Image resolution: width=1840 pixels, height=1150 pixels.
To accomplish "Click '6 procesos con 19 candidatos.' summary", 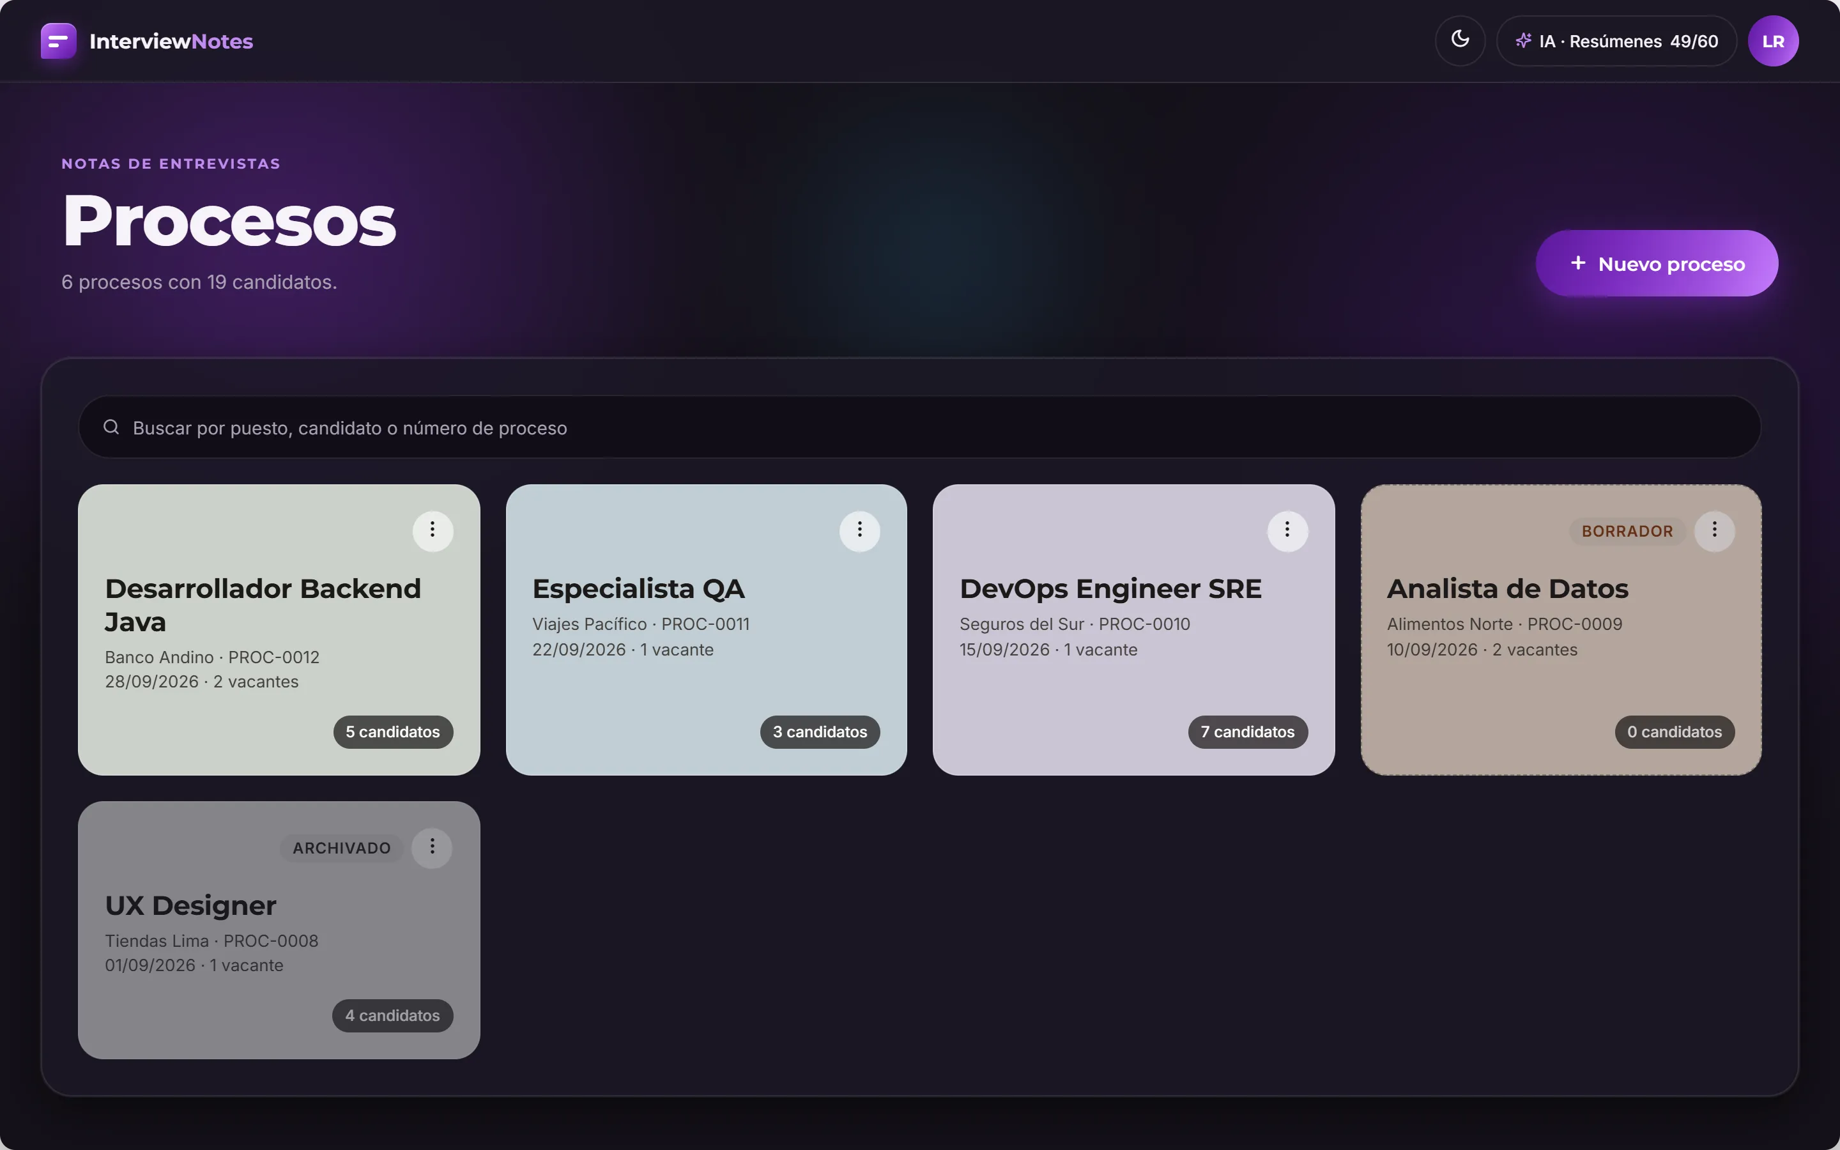I will 199,282.
